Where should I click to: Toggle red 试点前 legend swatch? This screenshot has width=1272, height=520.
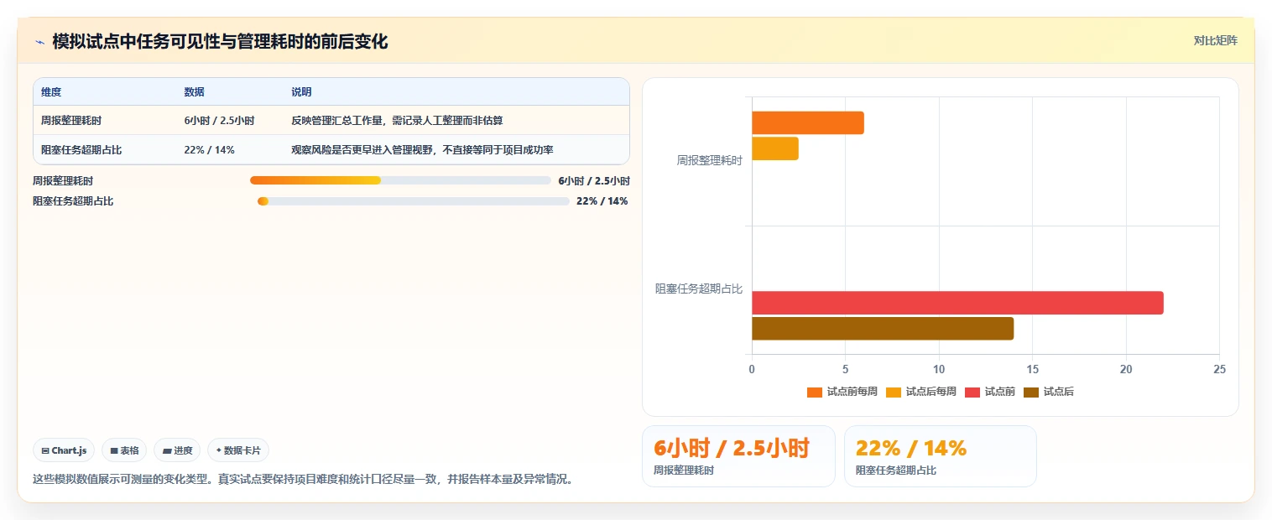tap(972, 393)
